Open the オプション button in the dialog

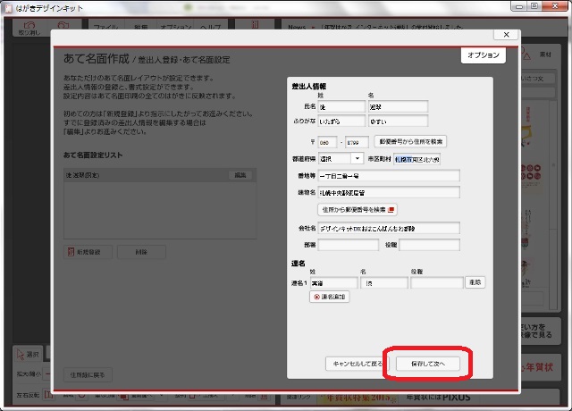point(484,55)
